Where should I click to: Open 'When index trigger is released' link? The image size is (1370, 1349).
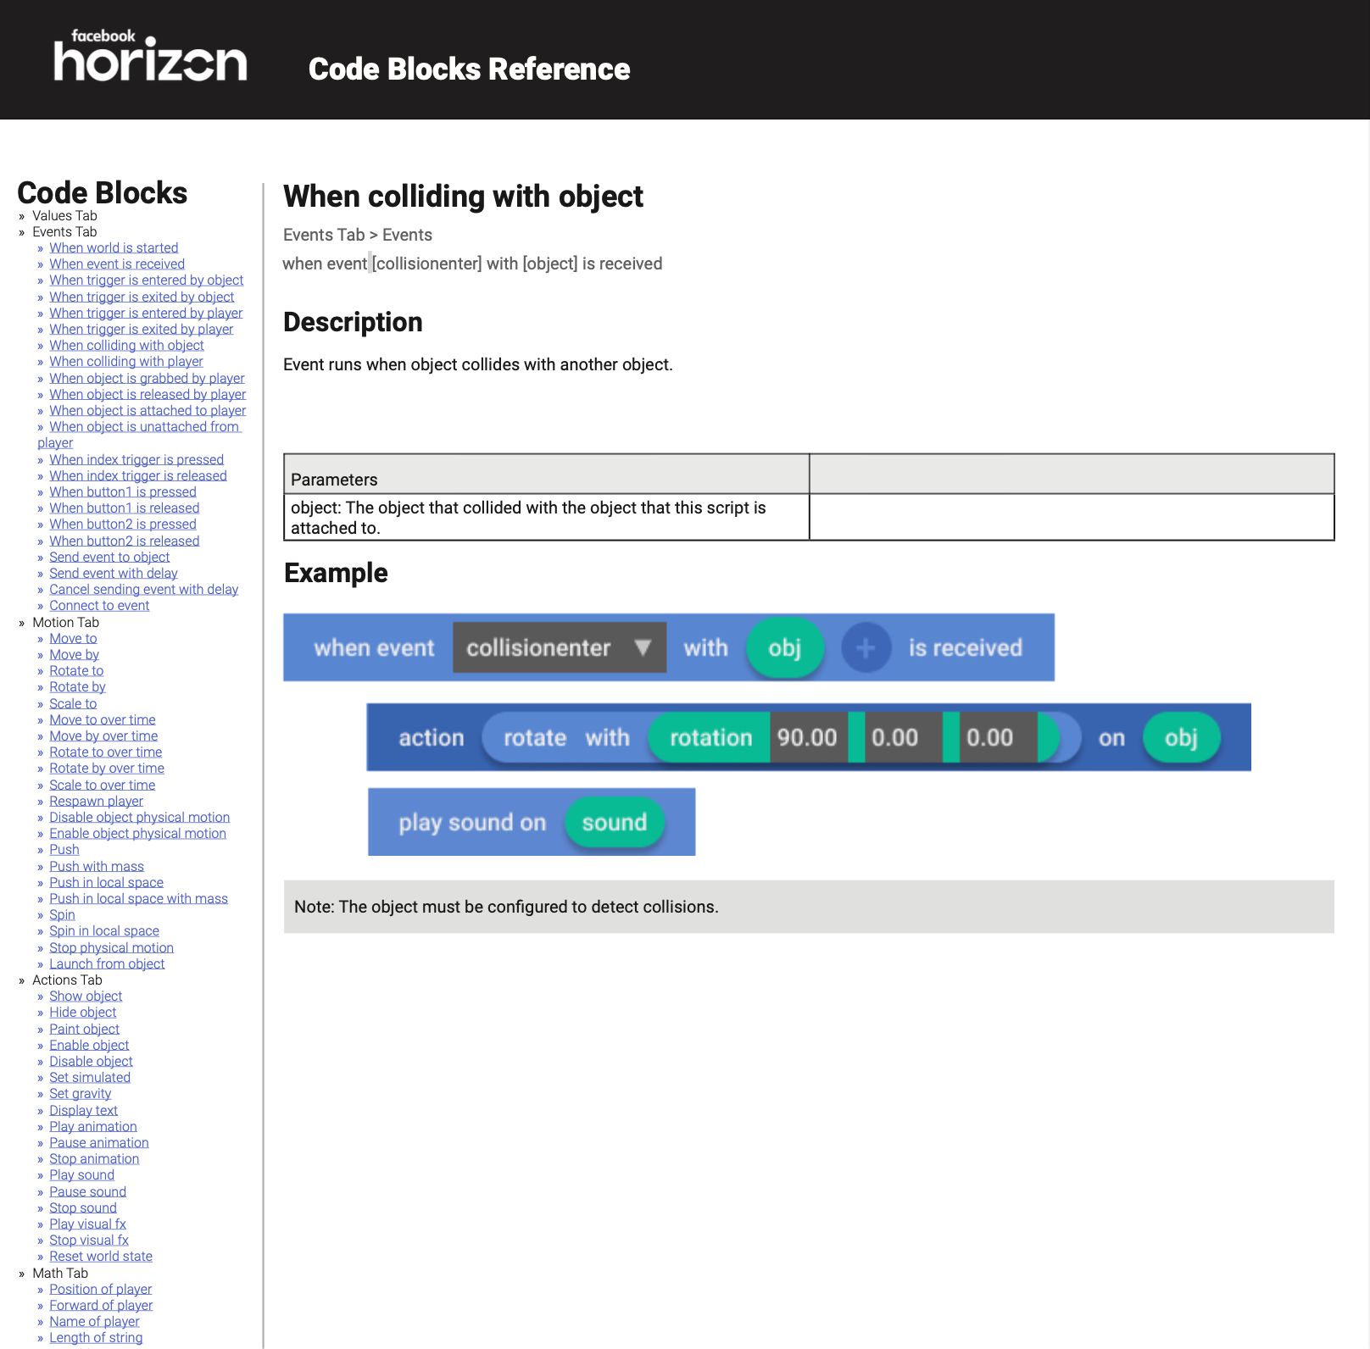(138, 475)
